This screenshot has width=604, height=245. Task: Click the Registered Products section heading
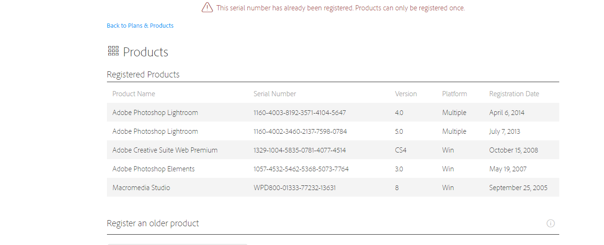click(143, 75)
